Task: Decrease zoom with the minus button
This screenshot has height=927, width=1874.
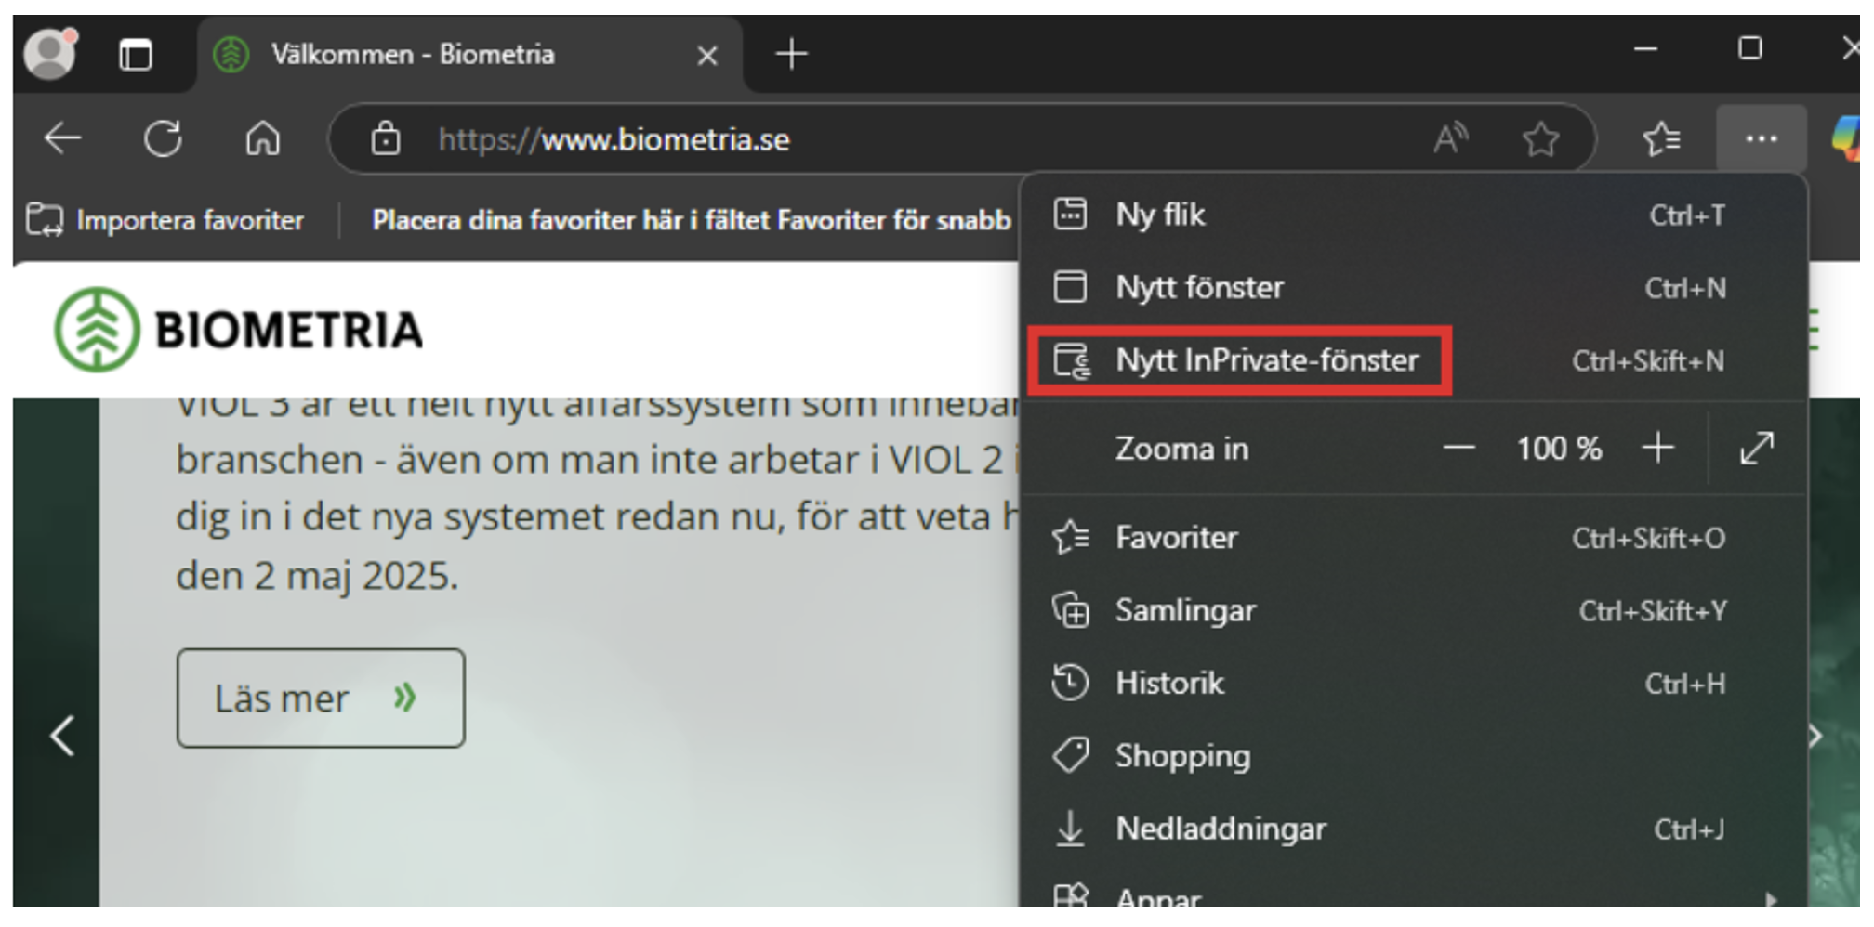Action: (x=1458, y=449)
